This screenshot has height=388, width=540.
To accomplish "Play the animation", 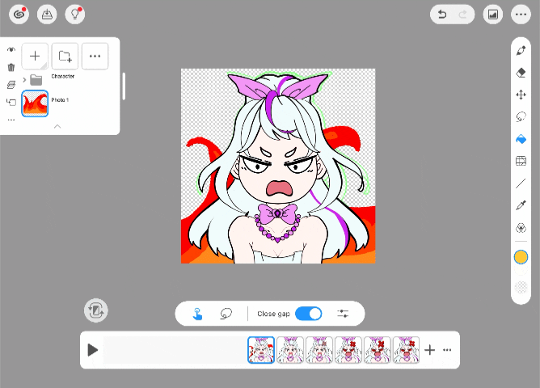I will 92,350.
